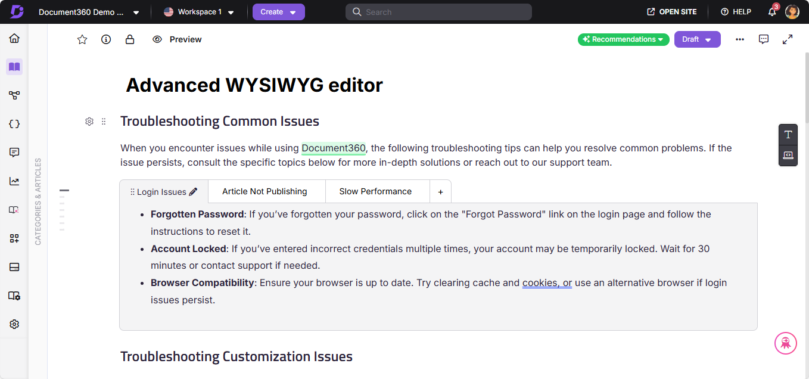809x379 pixels.
Task: Open the Home dashboard from the sidebar
Action: (x=14, y=38)
